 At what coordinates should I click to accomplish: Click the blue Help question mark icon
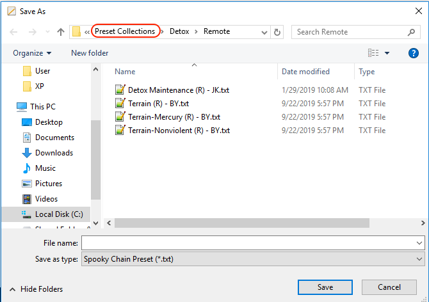click(413, 53)
